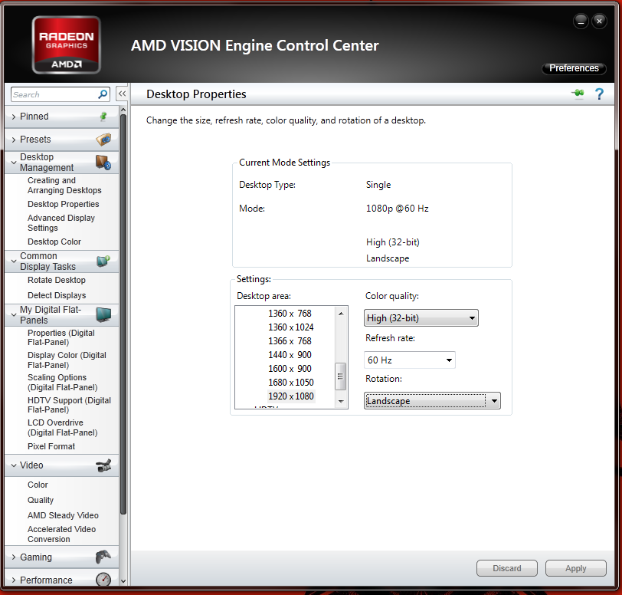The width and height of the screenshot is (622, 595).
Task: Click the Common Display Tasks monitor icon
Action: click(103, 261)
